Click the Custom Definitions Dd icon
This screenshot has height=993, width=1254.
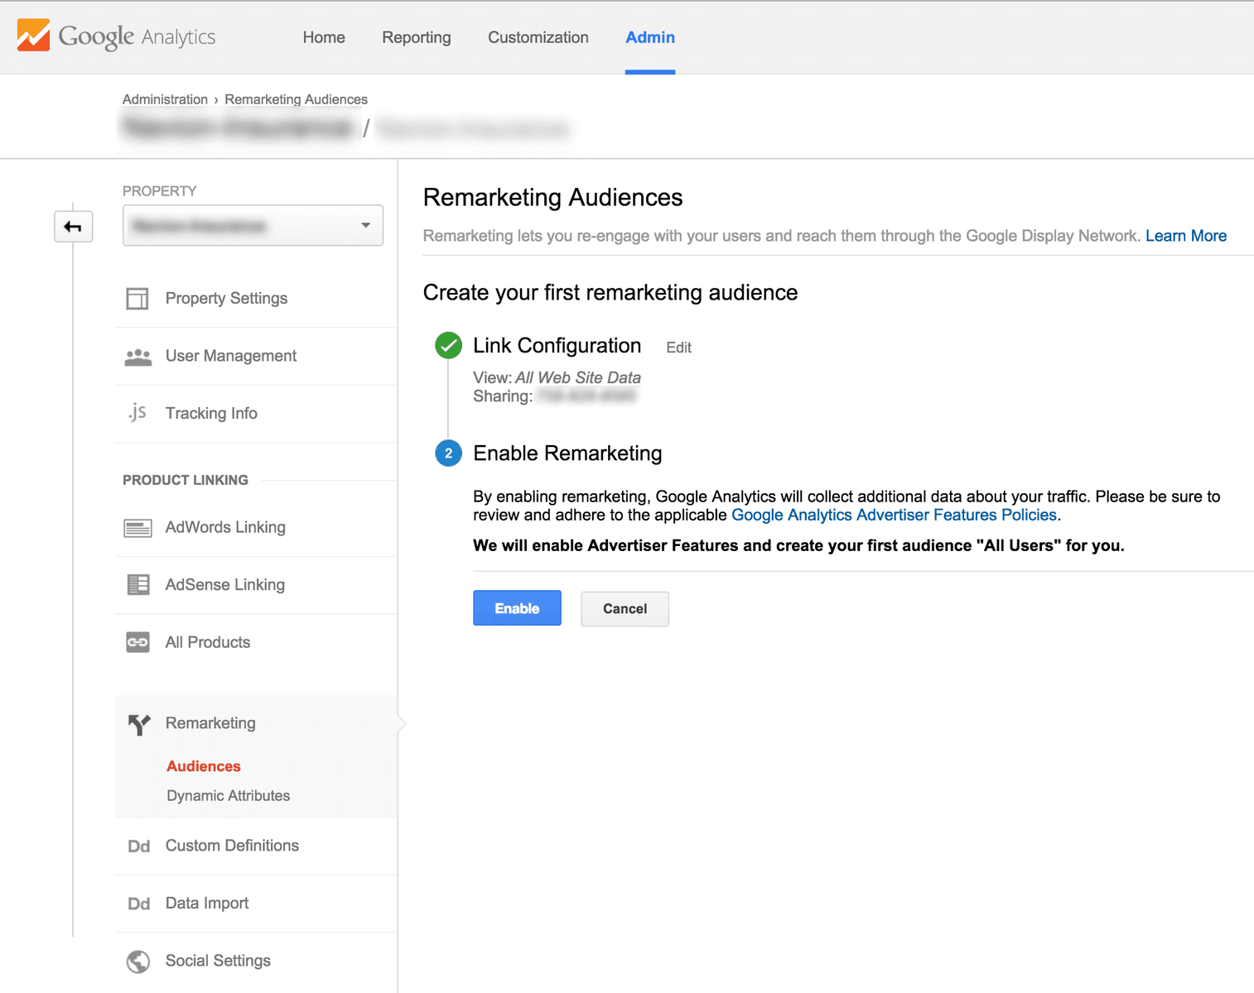(x=138, y=847)
